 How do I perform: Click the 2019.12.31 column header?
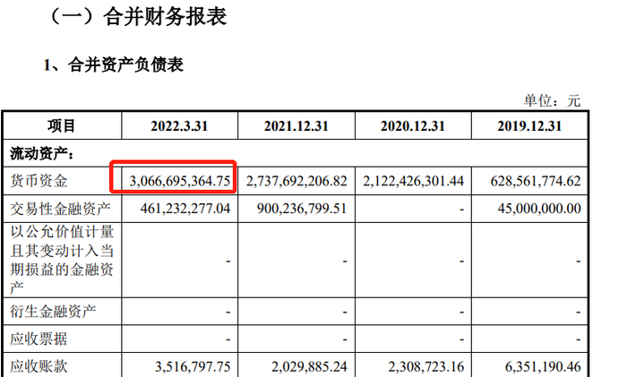pyautogui.click(x=529, y=126)
